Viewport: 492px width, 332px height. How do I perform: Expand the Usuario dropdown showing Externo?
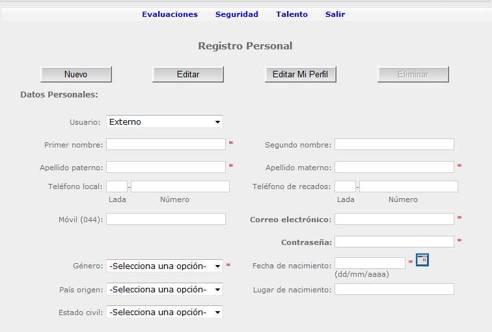165,122
